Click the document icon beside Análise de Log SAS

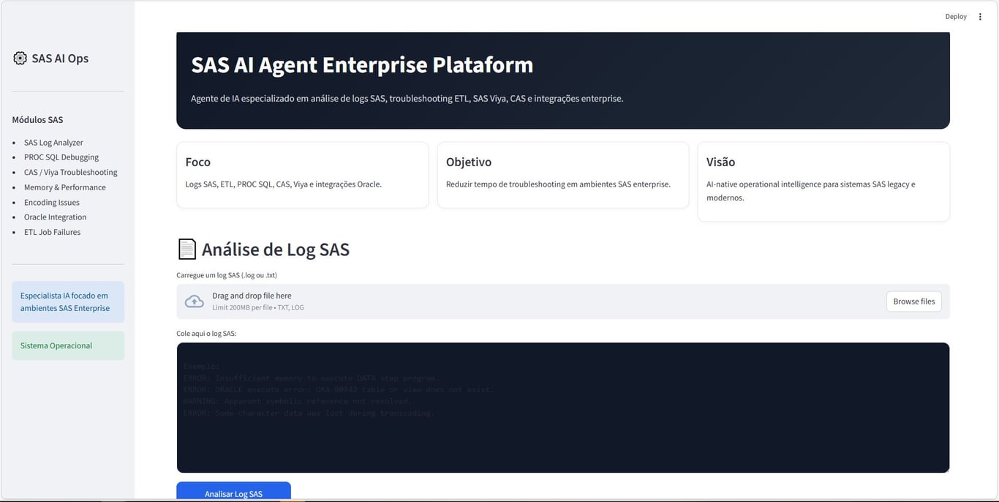coord(187,249)
